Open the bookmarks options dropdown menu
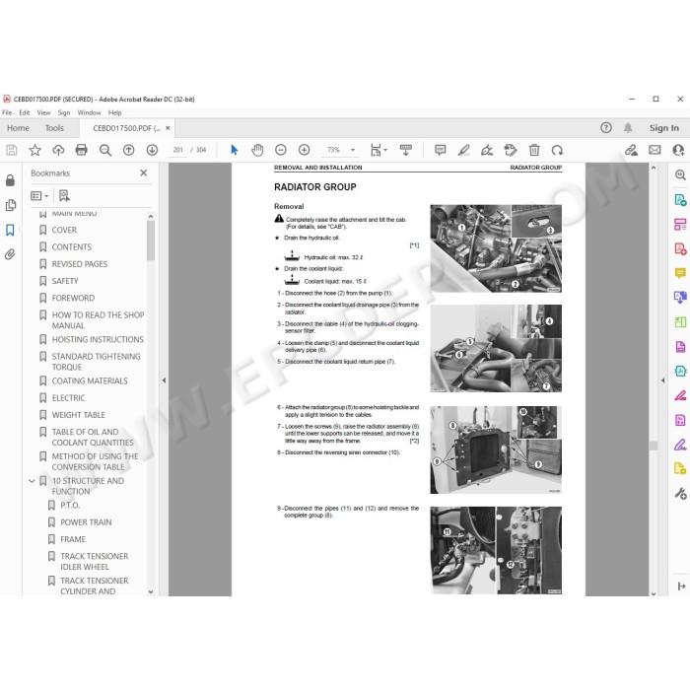Viewport: 690px width, 690px height. (x=39, y=196)
